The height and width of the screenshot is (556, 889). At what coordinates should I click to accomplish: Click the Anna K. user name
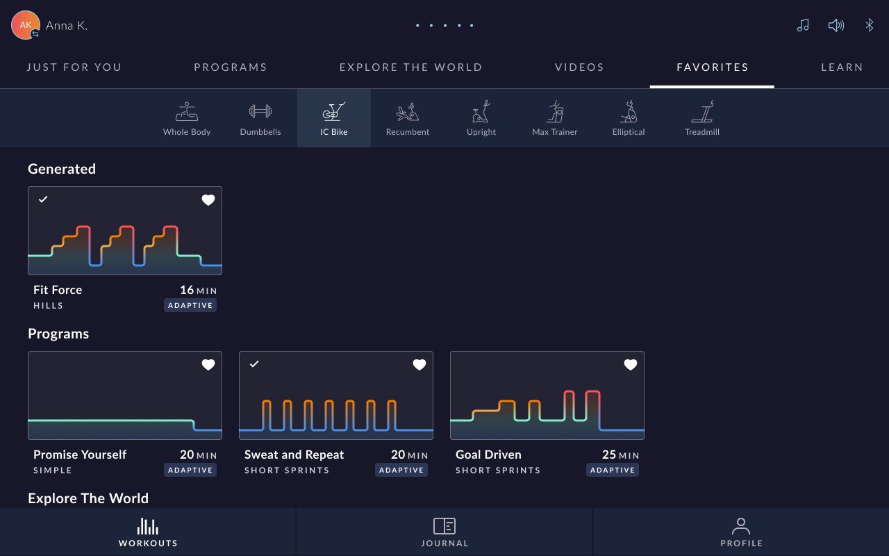click(x=67, y=26)
